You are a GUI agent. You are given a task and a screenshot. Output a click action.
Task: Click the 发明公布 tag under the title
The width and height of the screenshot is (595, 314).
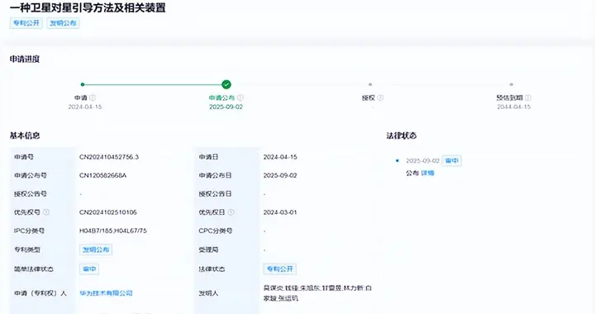point(63,23)
